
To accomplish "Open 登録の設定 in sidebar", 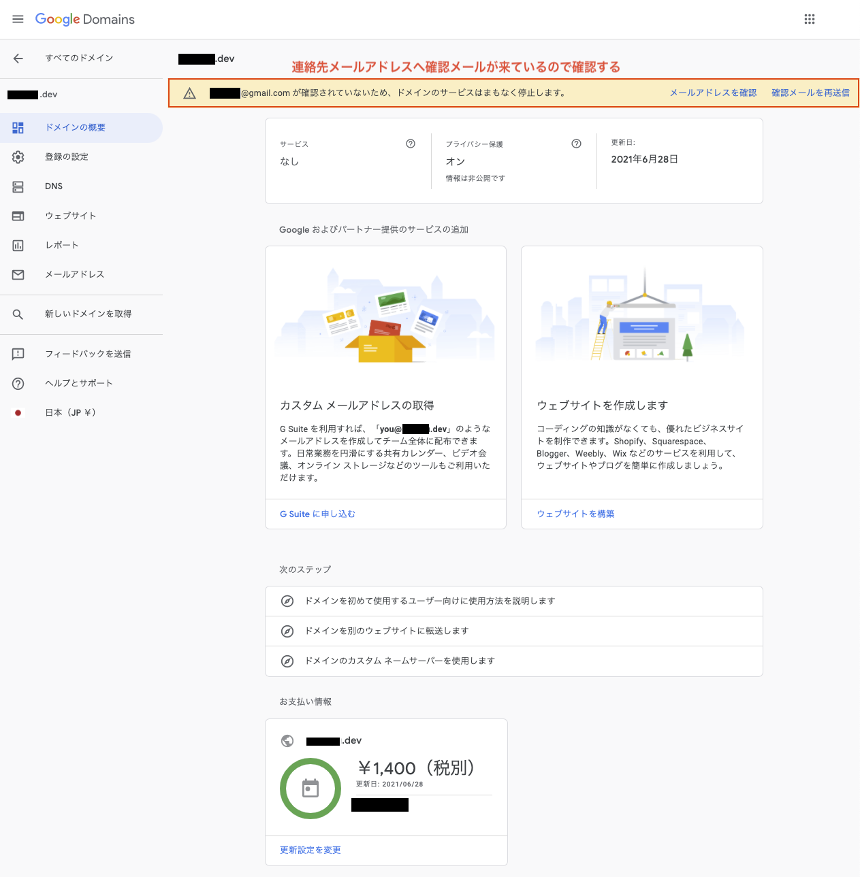I will 81,157.
